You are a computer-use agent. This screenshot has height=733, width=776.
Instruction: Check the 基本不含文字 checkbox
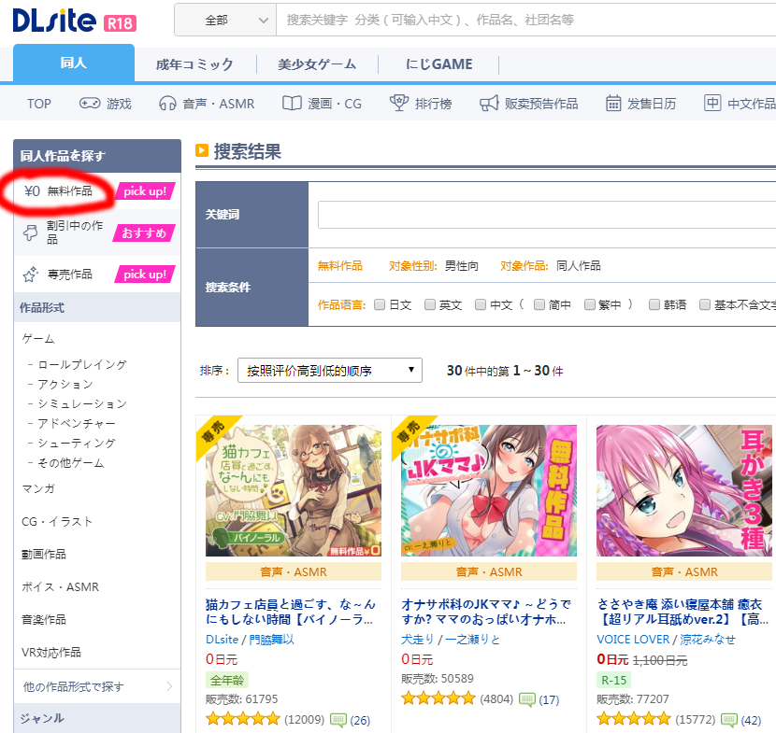coord(705,304)
